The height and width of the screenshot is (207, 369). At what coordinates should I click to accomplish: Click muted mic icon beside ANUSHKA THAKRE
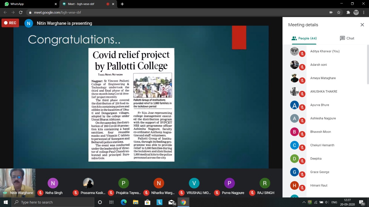pos(302,94)
